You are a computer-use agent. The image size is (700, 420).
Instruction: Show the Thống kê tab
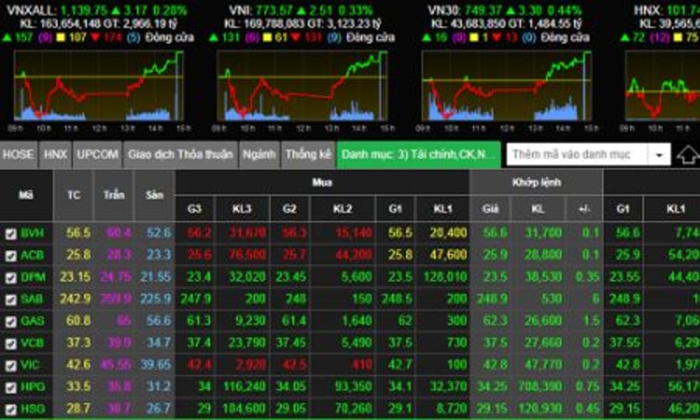coord(308,155)
